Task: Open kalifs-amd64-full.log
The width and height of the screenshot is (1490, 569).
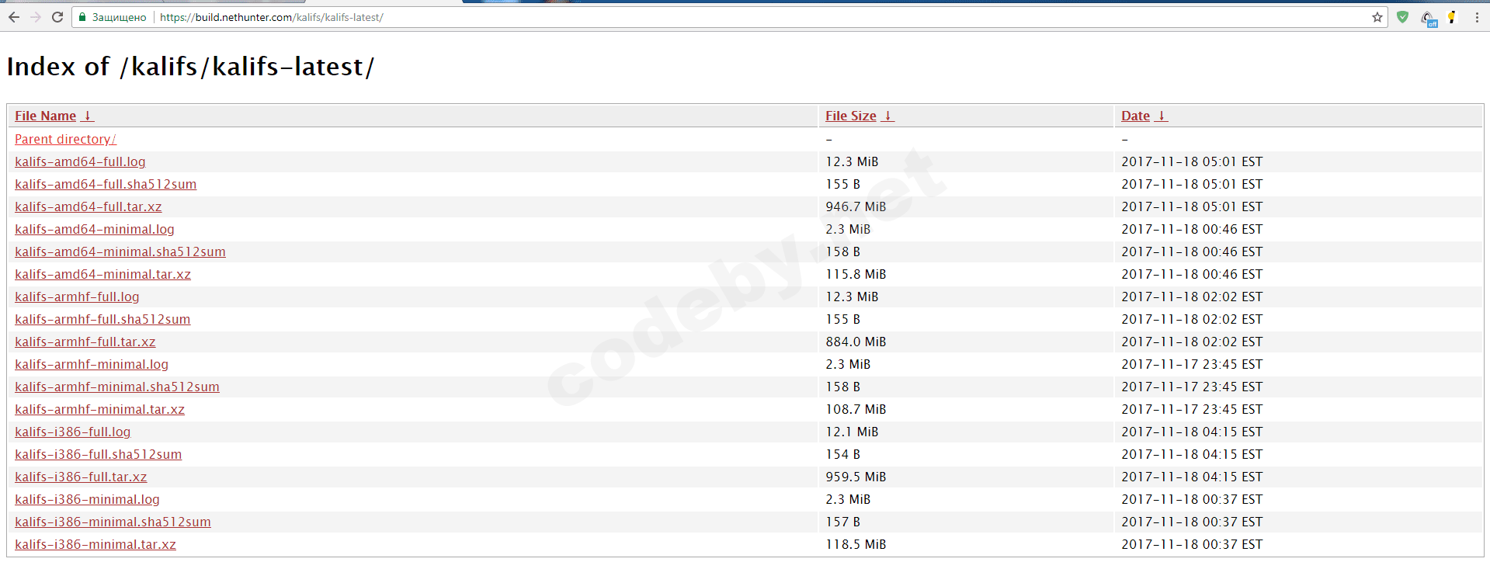Action: pos(80,161)
